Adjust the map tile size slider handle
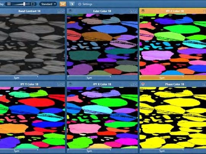206x154 pixels. pos(24,4)
